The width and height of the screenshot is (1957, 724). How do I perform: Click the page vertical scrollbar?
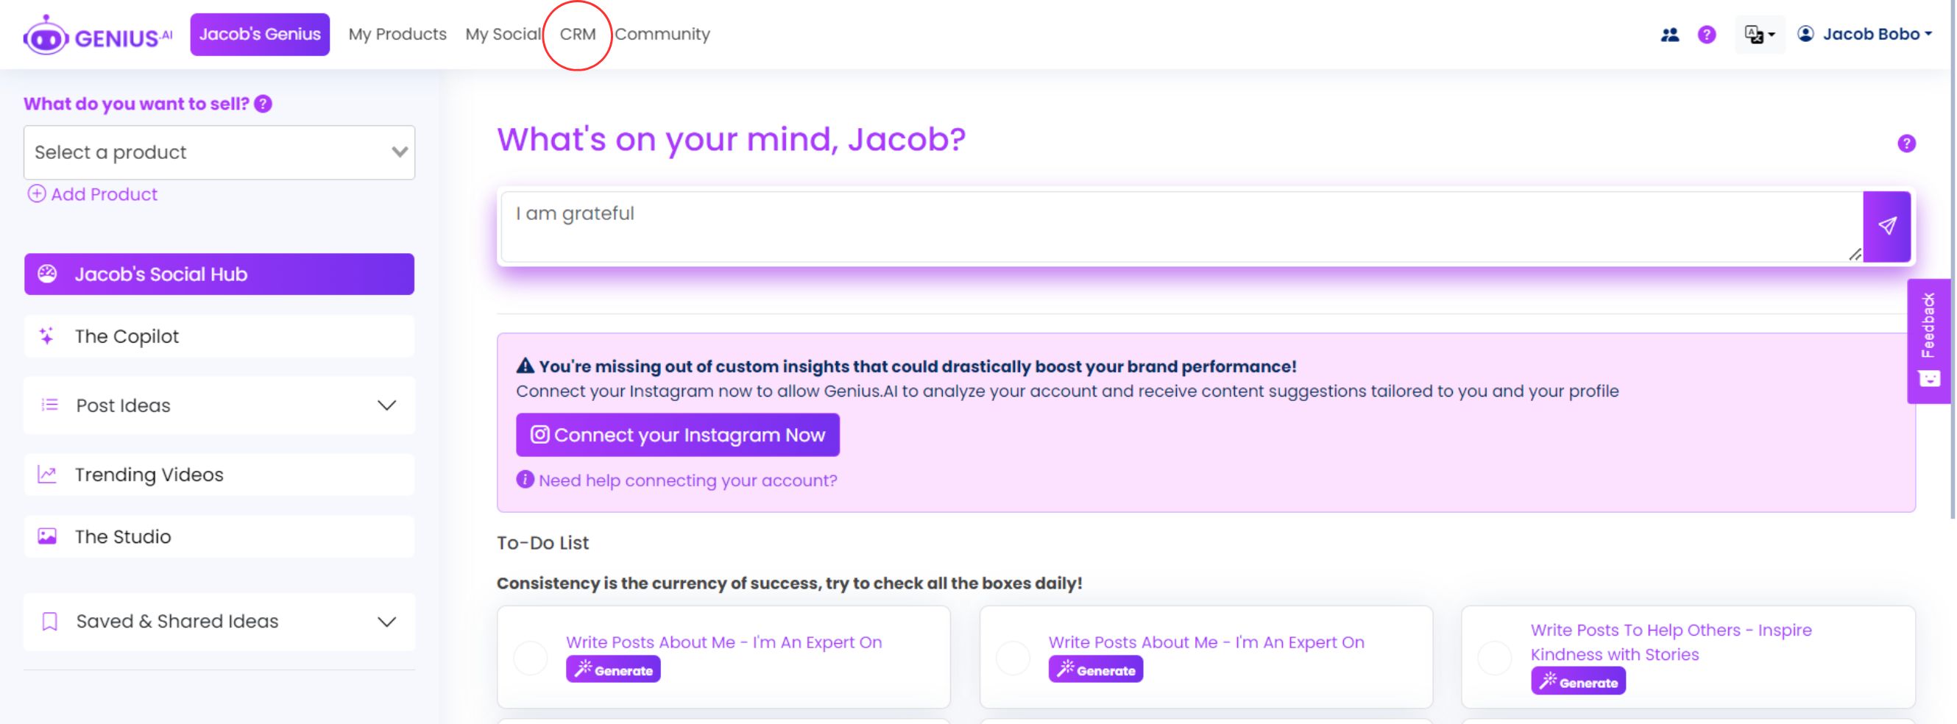tap(1953, 258)
